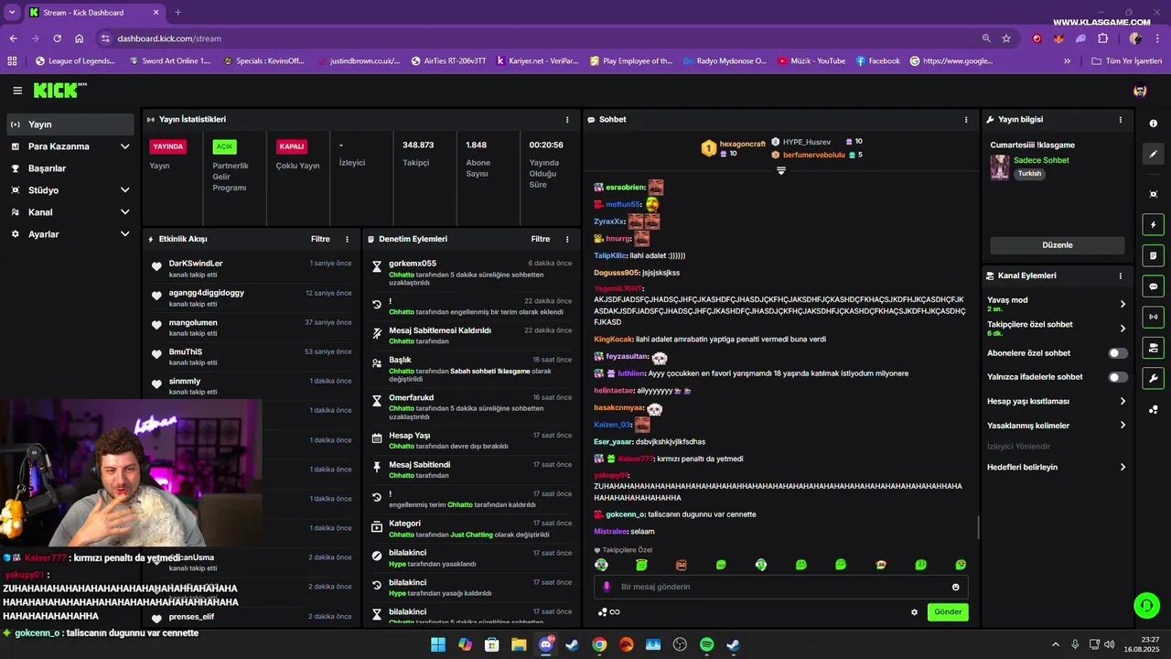Insert the orange angry face emote
This screenshot has width=1171, height=659.
[681, 565]
